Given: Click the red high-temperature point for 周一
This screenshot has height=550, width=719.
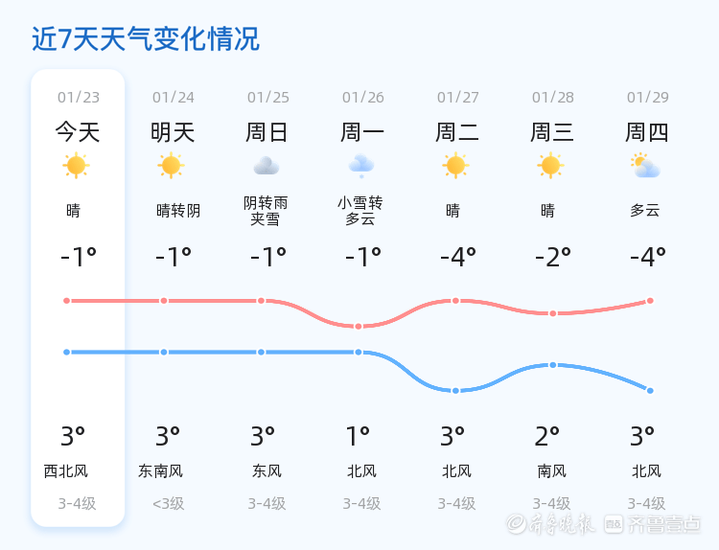Looking at the screenshot, I should coord(359,327).
